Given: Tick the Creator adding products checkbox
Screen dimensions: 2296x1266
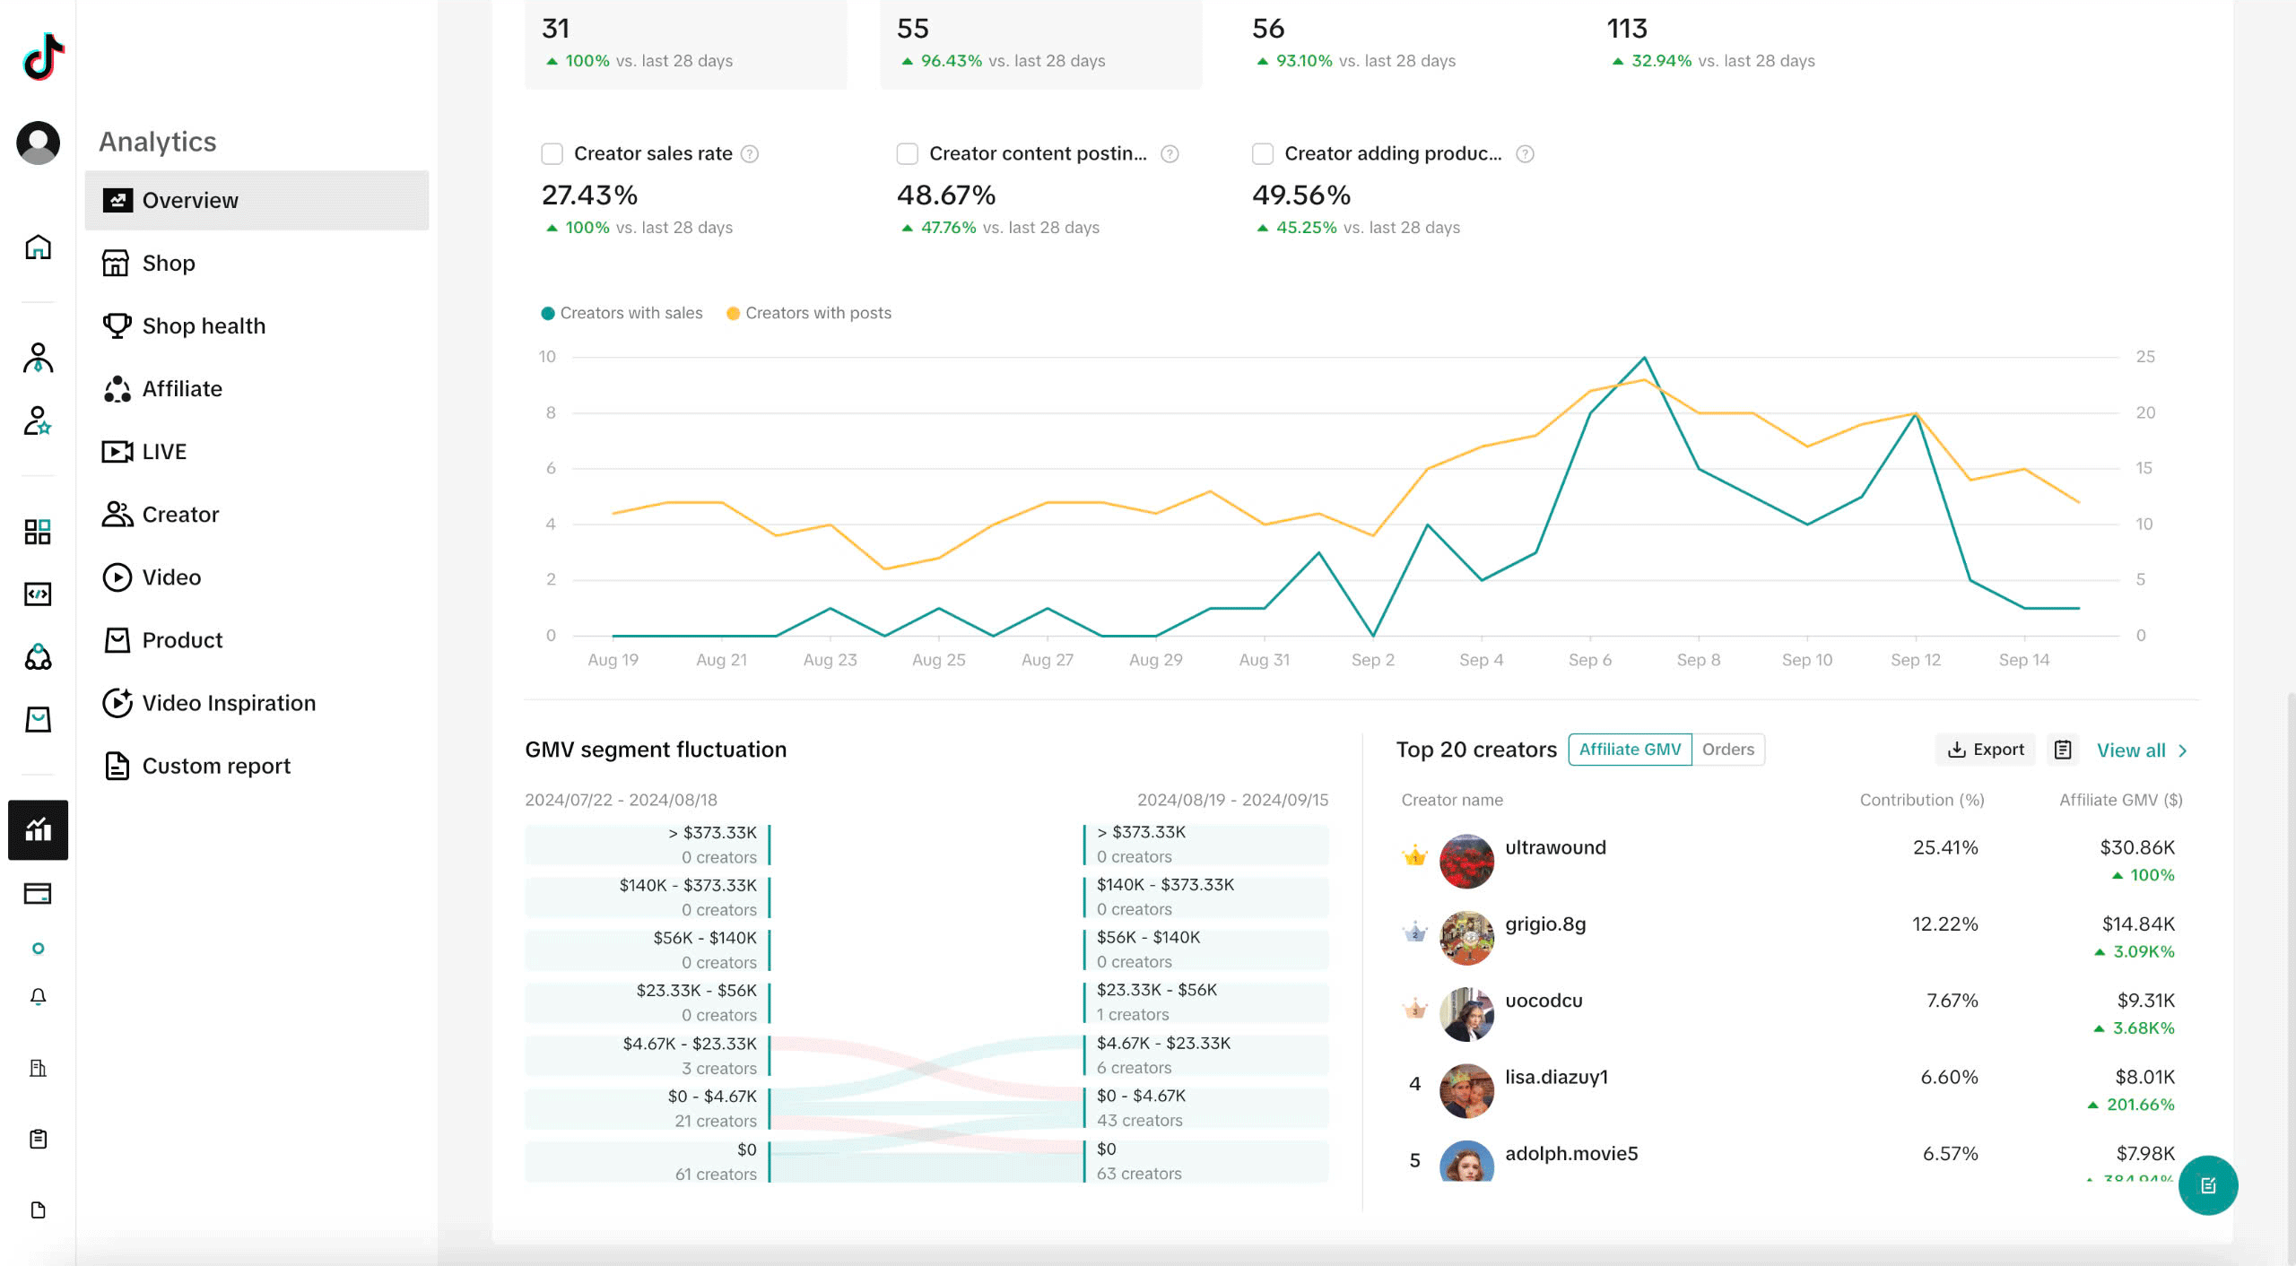Looking at the screenshot, I should click(1262, 154).
